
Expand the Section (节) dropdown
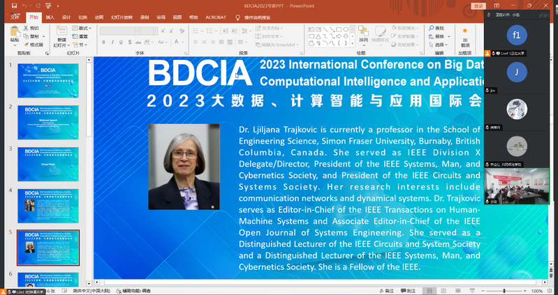click(x=82, y=45)
